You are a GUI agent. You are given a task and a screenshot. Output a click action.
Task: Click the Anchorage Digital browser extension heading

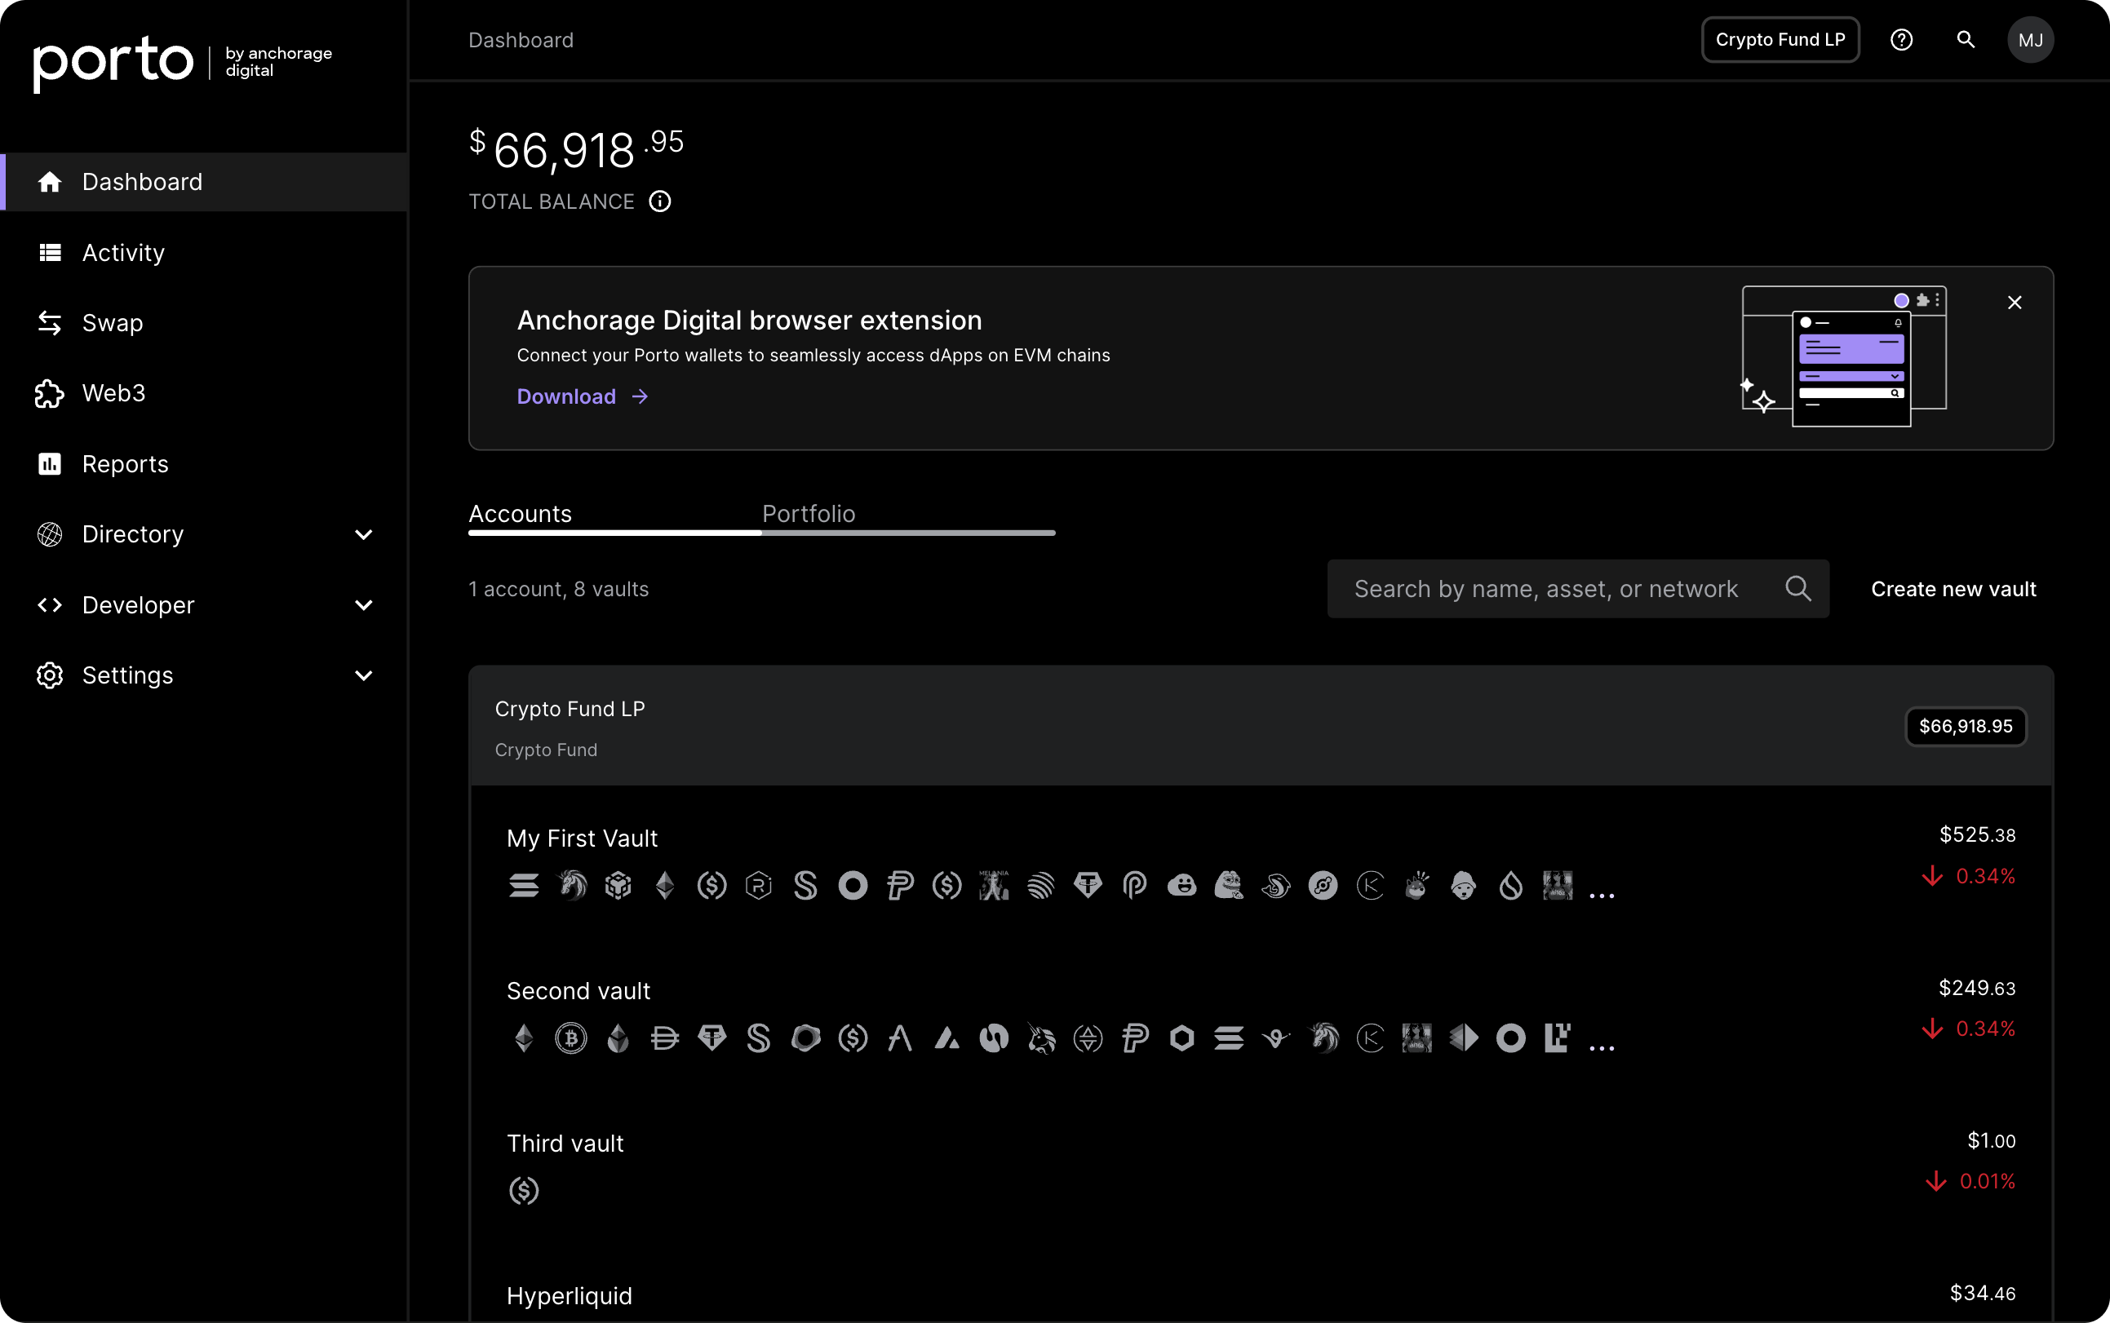[x=749, y=321]
